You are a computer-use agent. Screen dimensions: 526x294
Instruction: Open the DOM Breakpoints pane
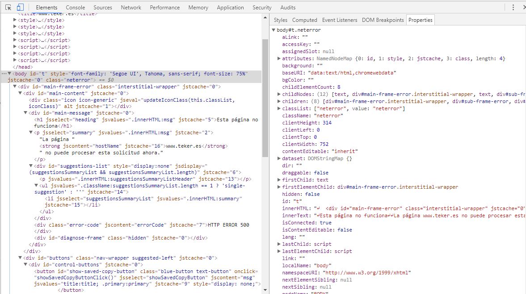point(383,20)
